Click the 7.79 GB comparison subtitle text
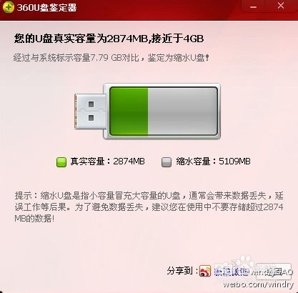The height and width of the screenshot is (293, 298). [111, 58]
